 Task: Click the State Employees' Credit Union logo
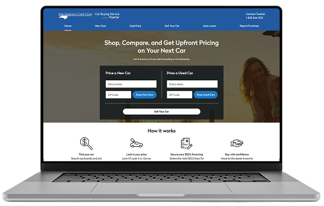[x=75, y=16]
